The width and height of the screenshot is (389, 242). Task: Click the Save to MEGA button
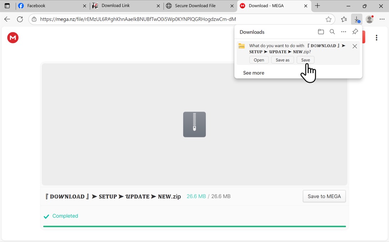(324, 196)
